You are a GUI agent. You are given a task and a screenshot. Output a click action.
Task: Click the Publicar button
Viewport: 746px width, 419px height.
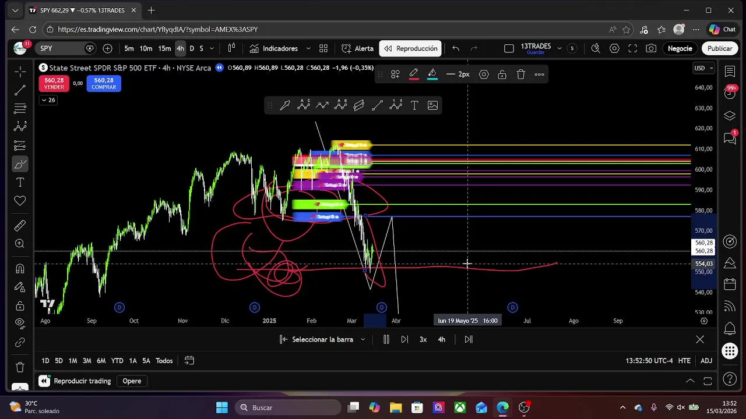720,48
